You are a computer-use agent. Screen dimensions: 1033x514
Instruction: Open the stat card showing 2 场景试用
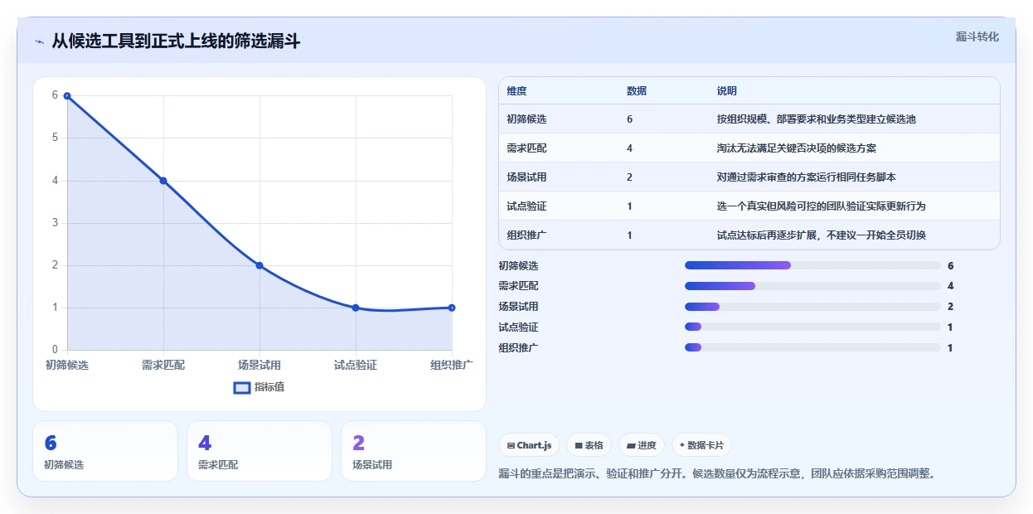pos(414,451)
